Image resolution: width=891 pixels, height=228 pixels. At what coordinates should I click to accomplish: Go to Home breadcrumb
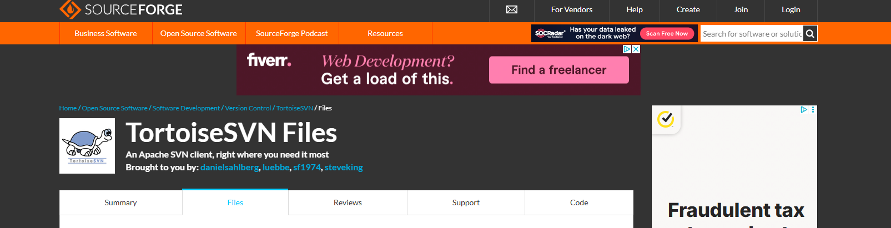(68, 108)
